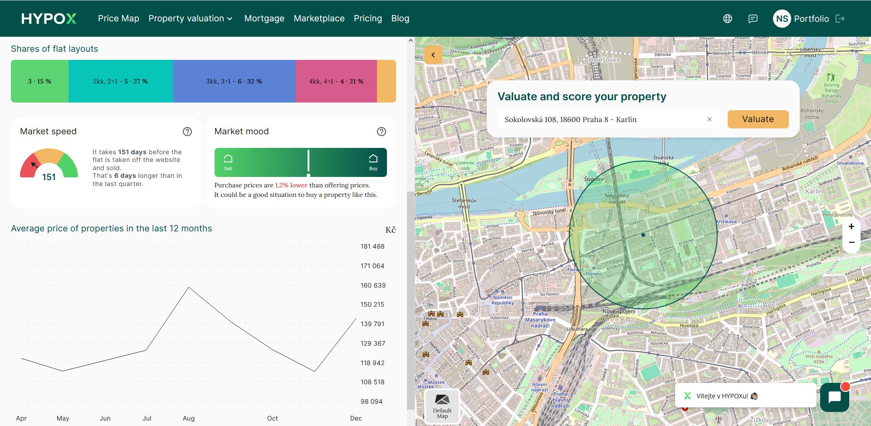Click the HYPOX logo
871x426 pixels.
click(49, 19)
